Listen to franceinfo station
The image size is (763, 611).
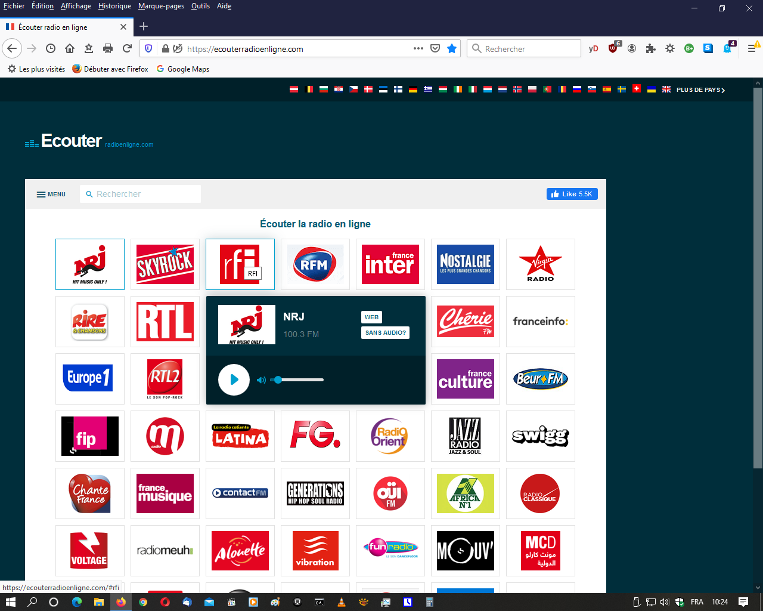541,322
